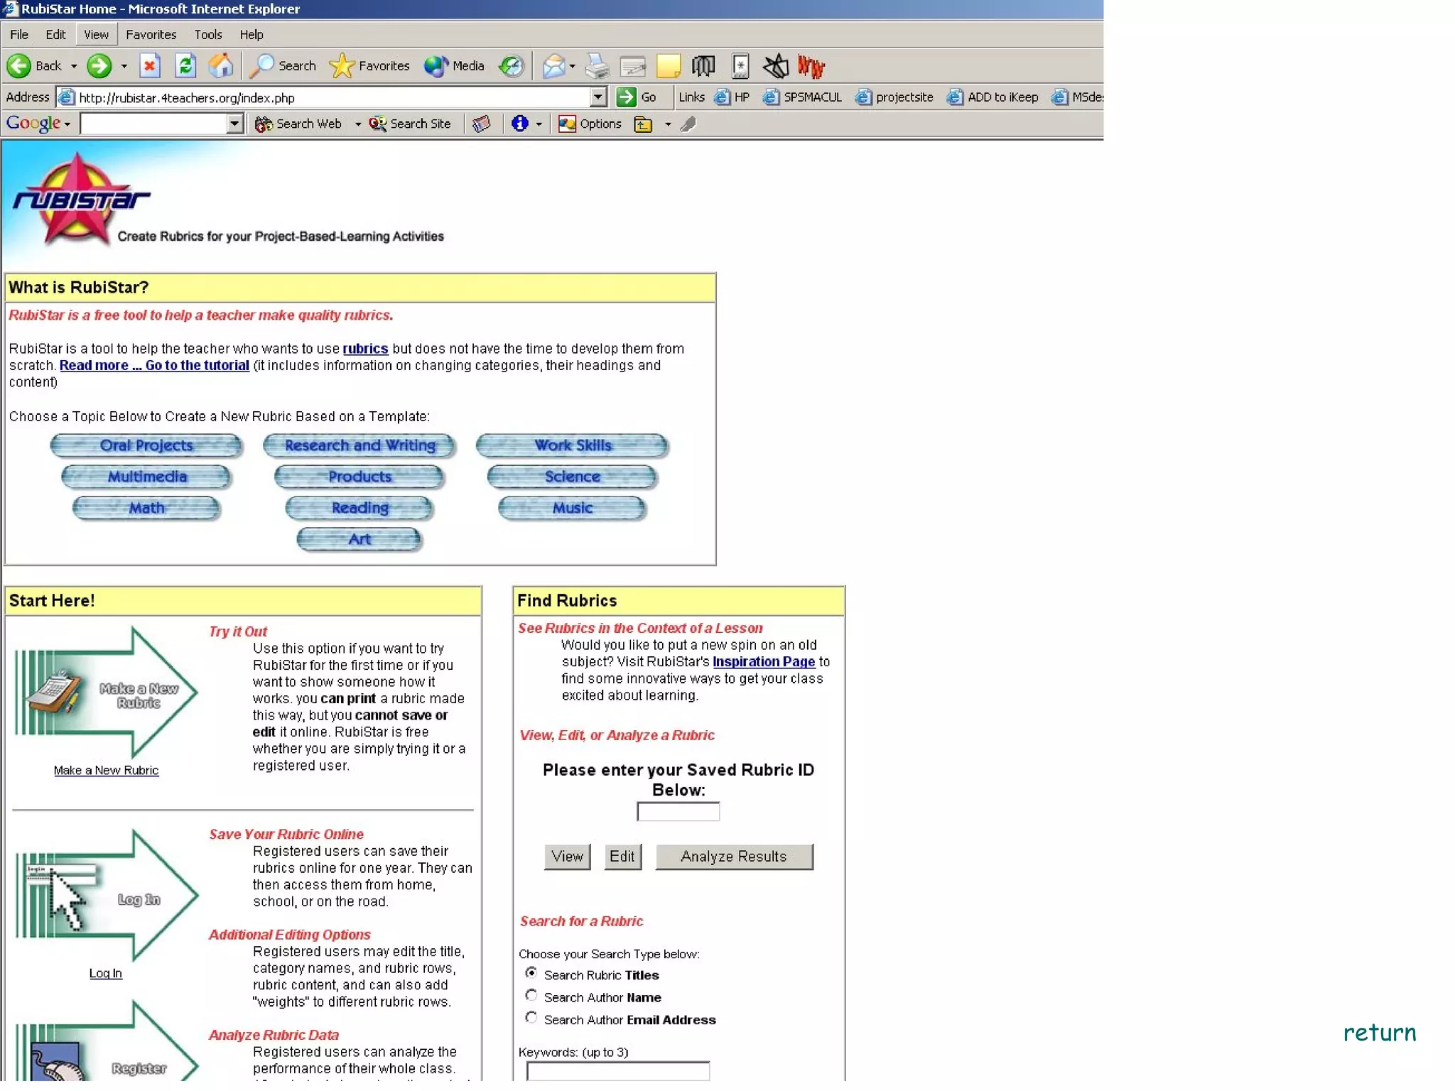Image resolution: width=1455 pixels, height=1091 pixels.
Task: Choose the Research and Writing topic
Action: tap(359, 445)
